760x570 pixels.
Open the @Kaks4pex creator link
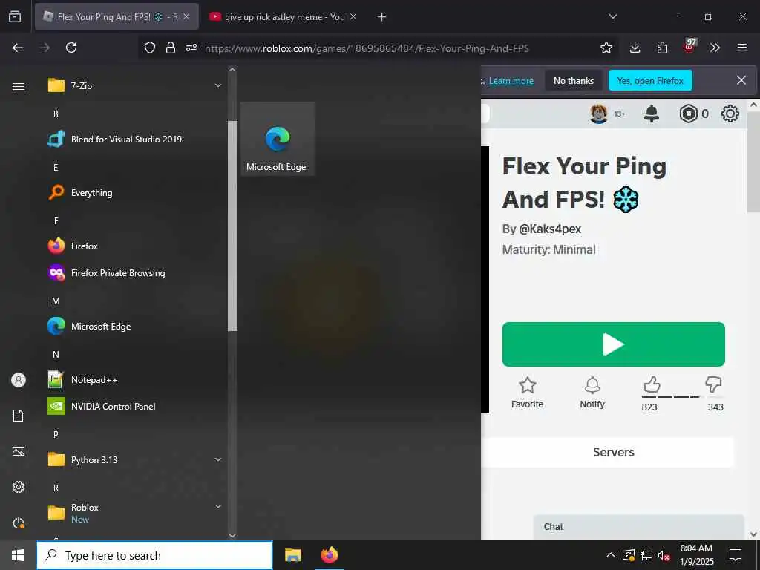click(x=550, y=229)
